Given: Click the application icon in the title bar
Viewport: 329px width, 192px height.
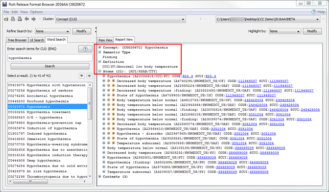Looking at the screenshot, I should click(x=4, y=4).
